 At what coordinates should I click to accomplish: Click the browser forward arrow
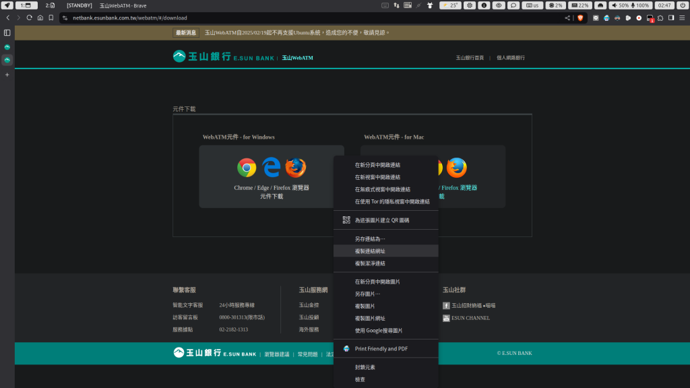point(18,18)
